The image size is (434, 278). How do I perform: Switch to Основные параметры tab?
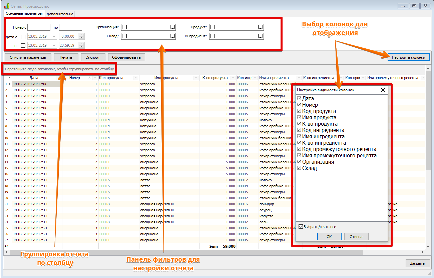pos(24,14)
